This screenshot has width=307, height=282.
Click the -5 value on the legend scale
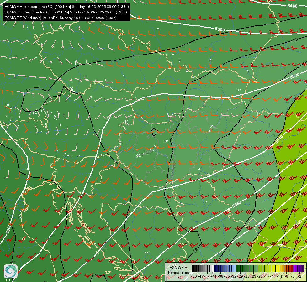click(x=293, y=276)
